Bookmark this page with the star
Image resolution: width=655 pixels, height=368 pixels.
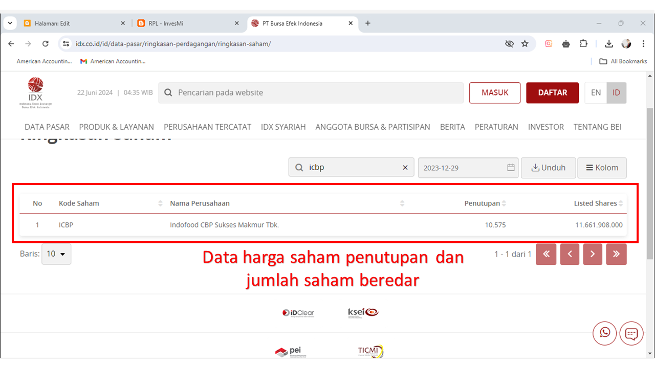click(x=525, y=44)
